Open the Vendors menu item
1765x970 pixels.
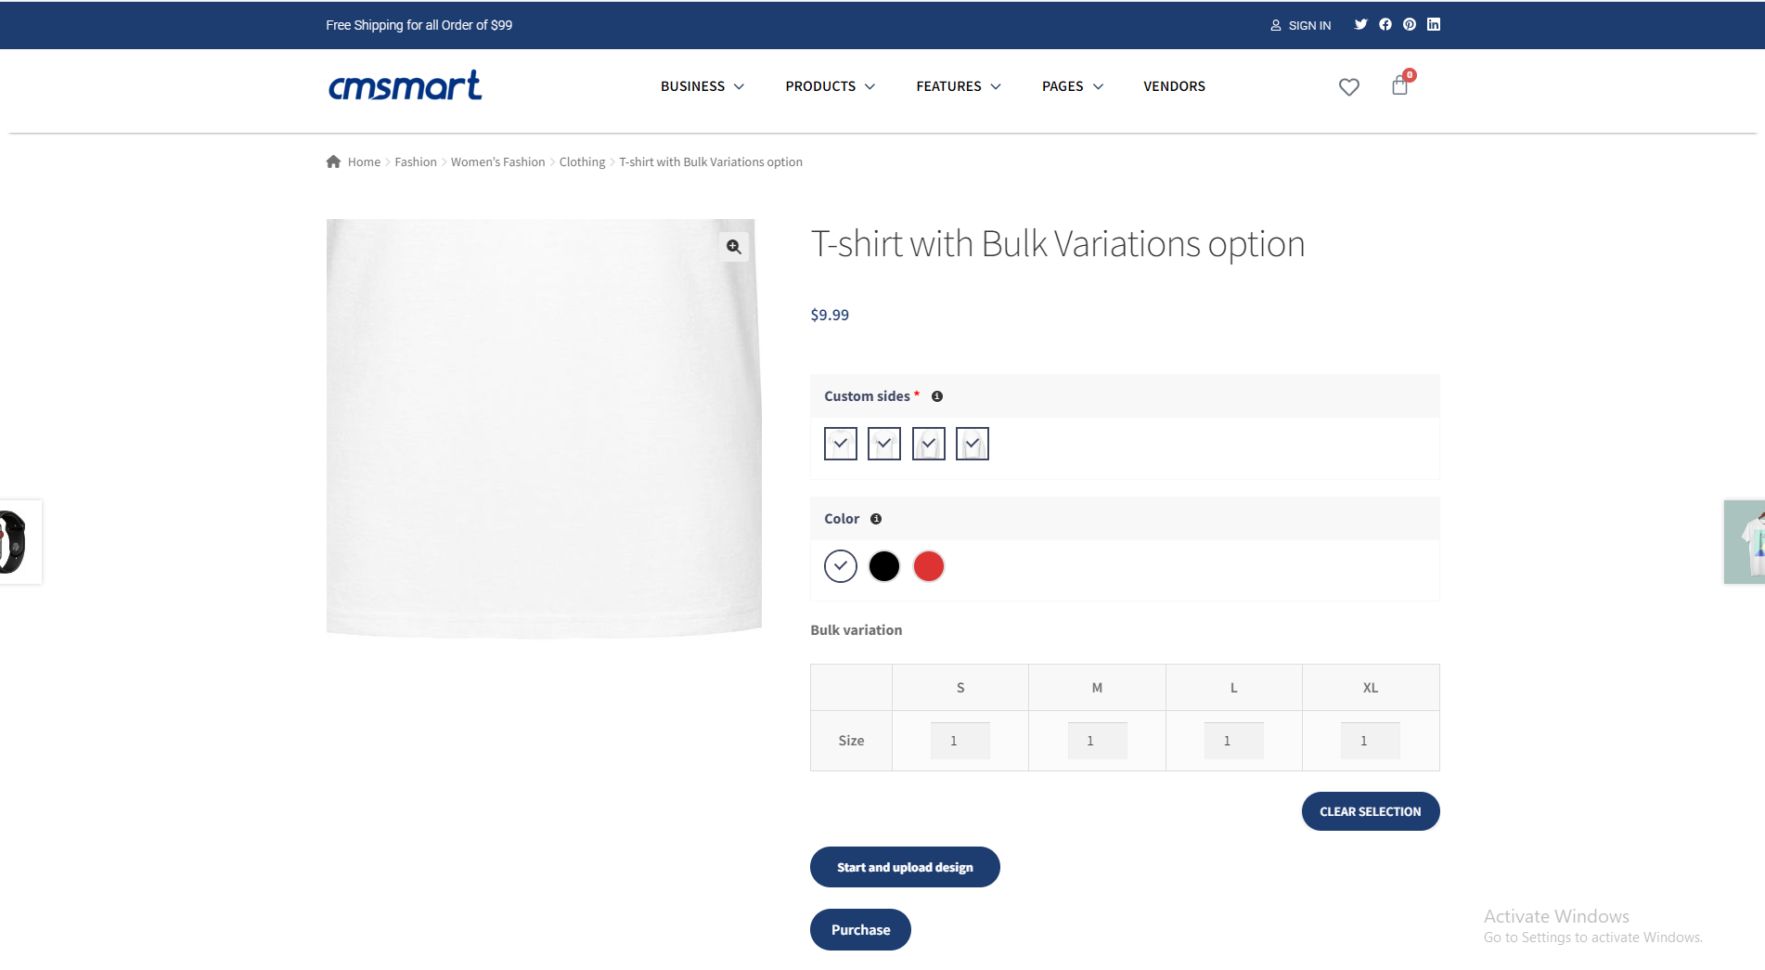[1174, 86]
